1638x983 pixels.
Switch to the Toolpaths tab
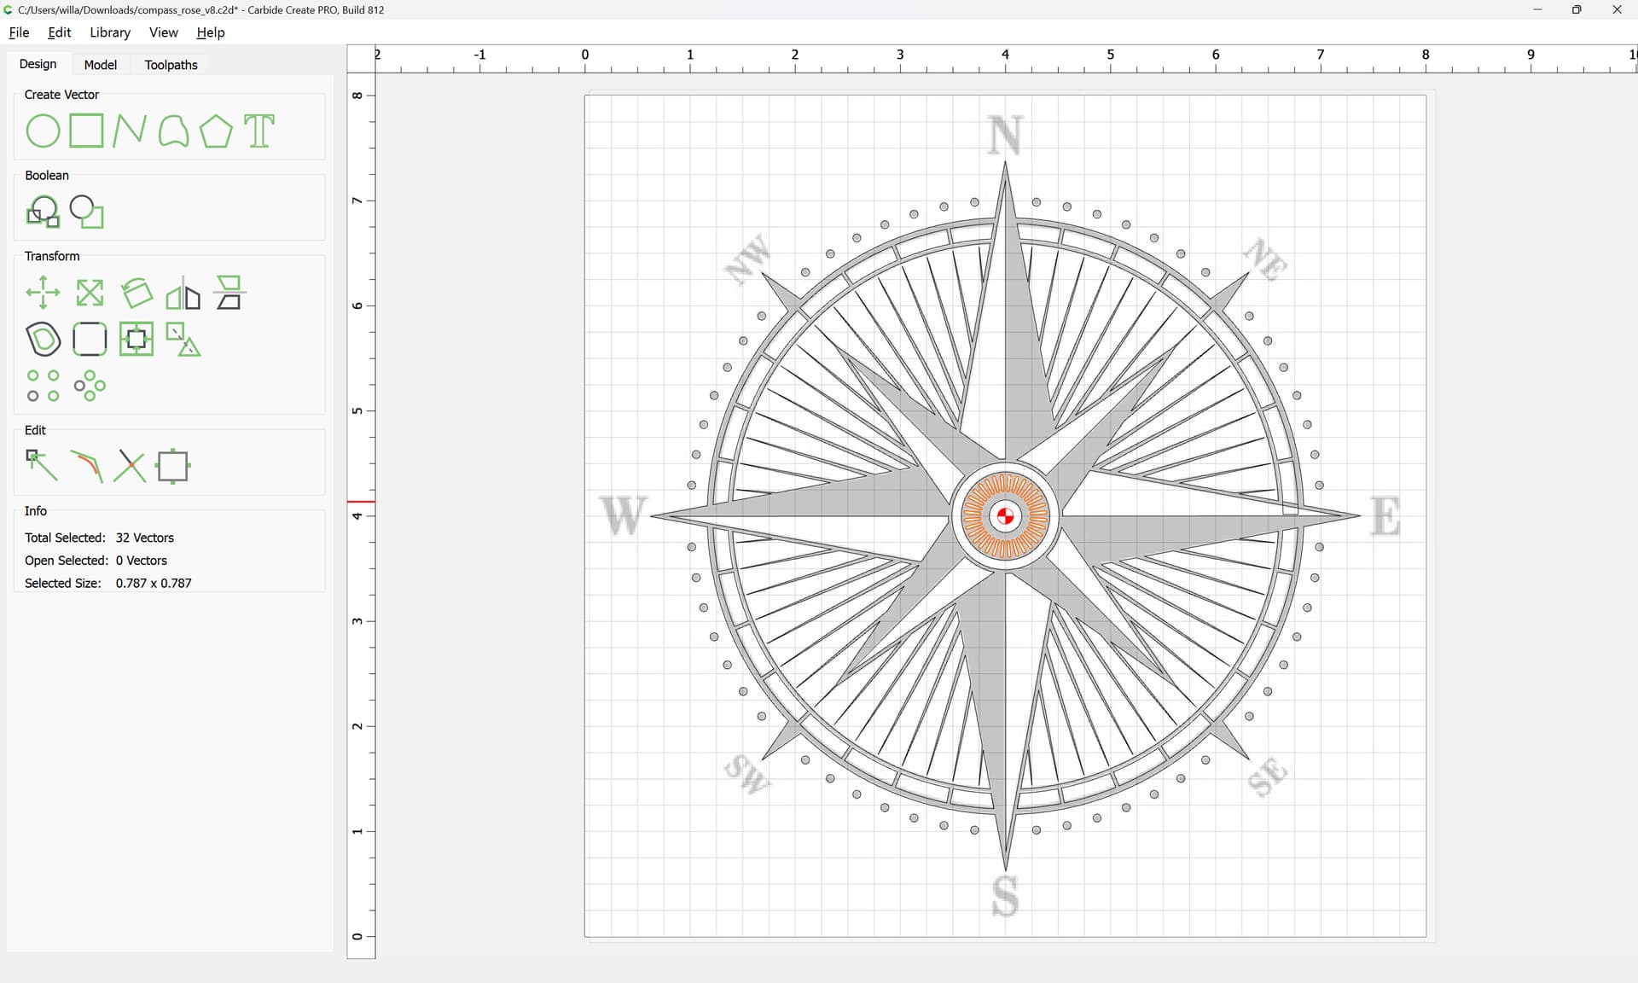coord(171,65)
